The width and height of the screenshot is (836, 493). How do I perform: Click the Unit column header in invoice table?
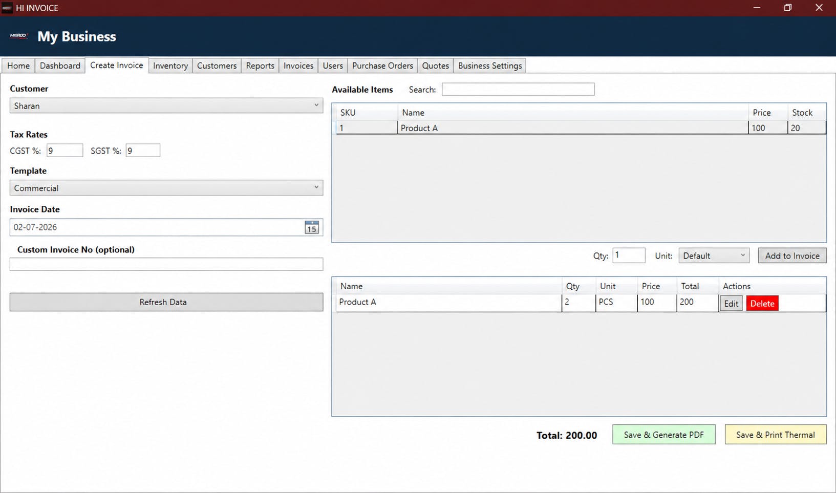point(617,286)
